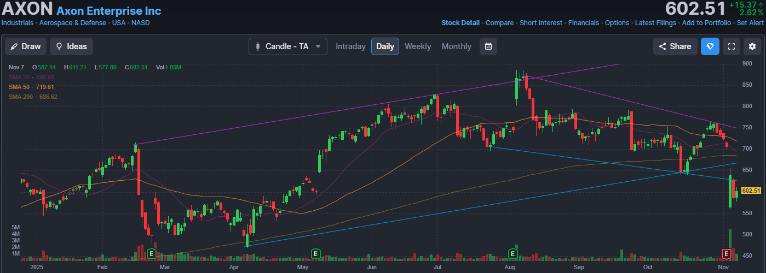The height and width of the screenshot is (273, 766).
Task: Open the USA country link
Action: click(119, 23)
